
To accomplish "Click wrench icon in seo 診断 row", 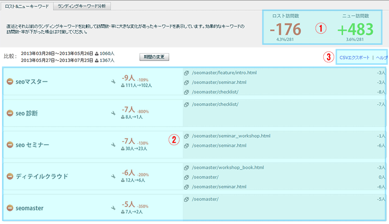I will click(113, 113).
